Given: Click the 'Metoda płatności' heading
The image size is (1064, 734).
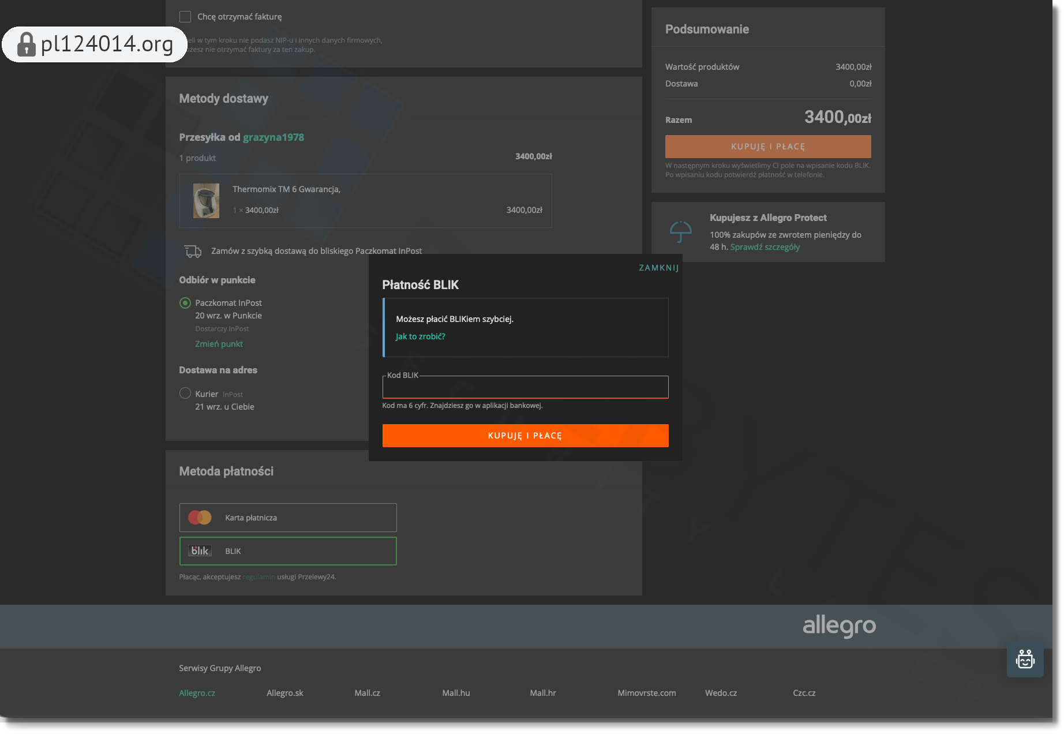Looking at the screenshot, I should tap(226, 471).
